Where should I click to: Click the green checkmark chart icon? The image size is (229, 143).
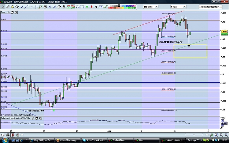point(40,7)
